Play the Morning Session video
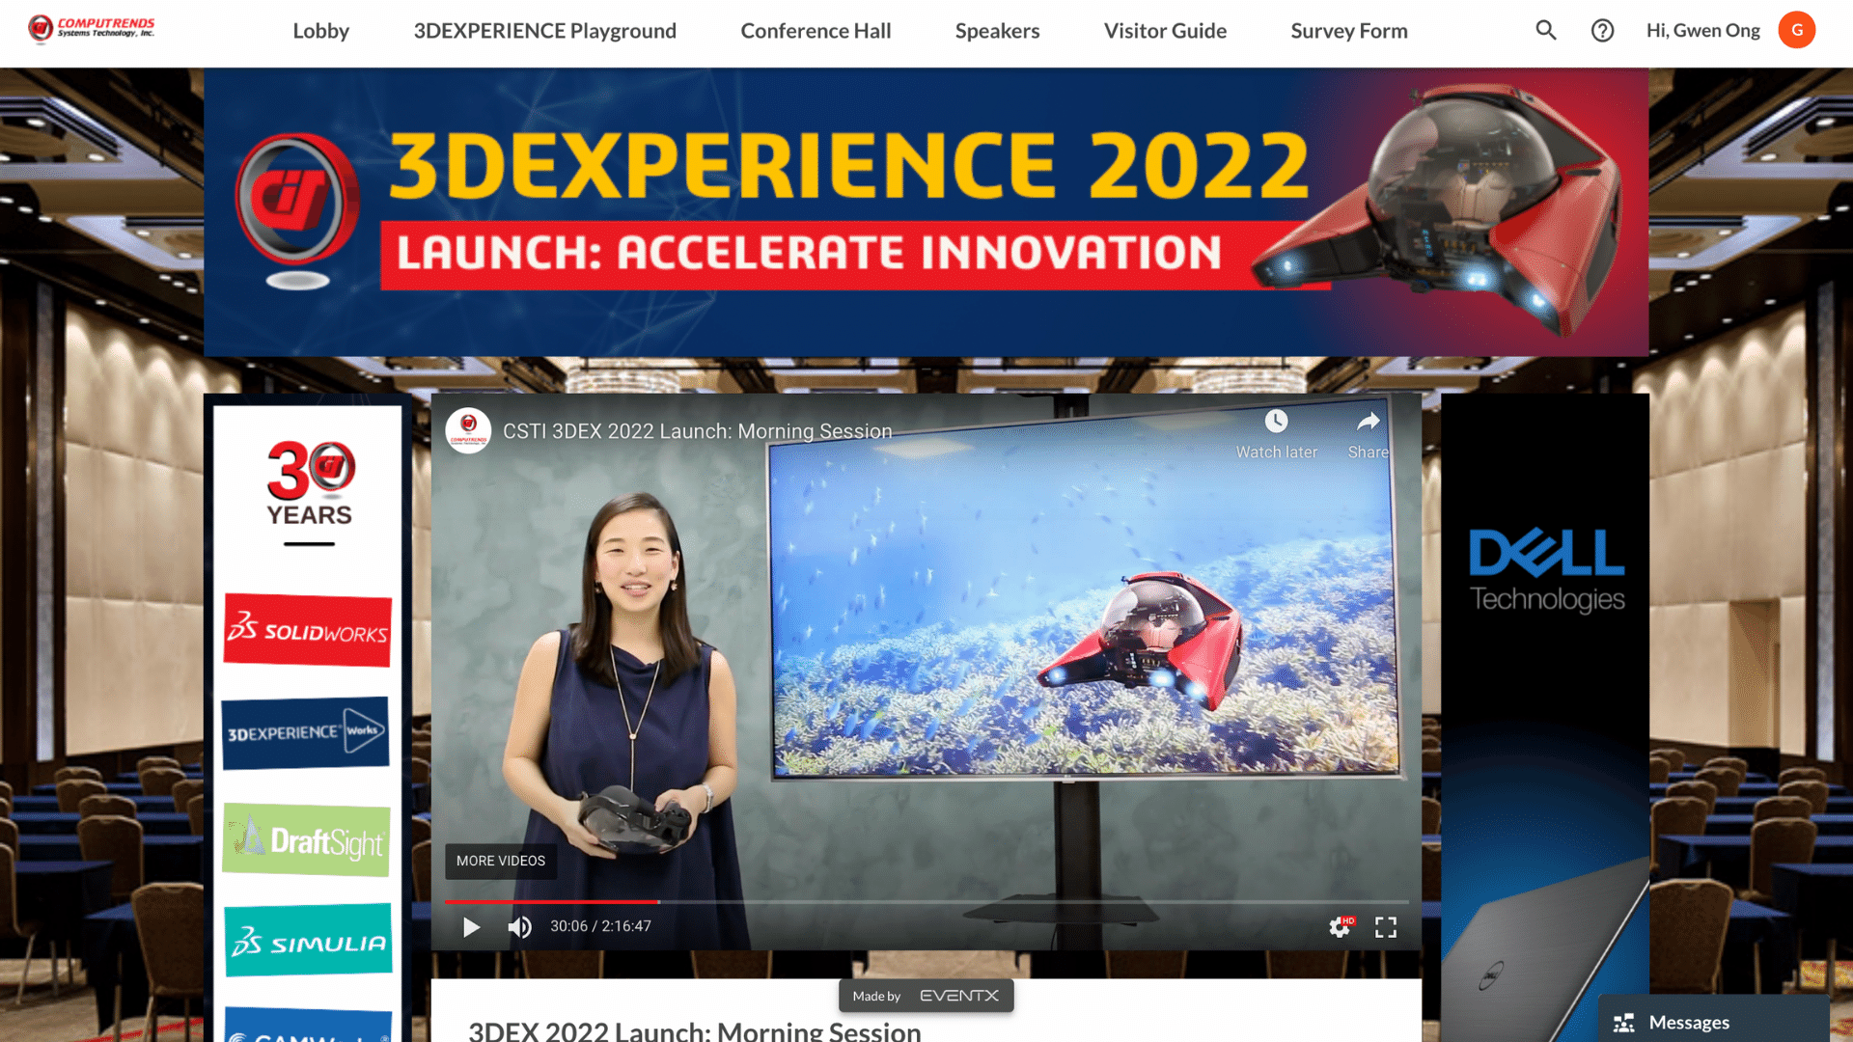This screenshot has width=1853, height=1042. [x=471, y=927]
